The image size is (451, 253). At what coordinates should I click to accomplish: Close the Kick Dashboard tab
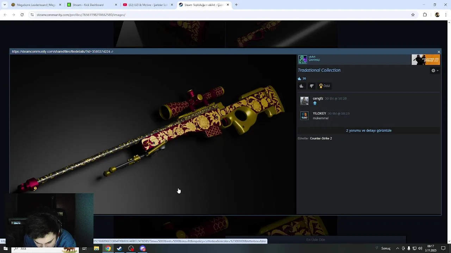116,5
